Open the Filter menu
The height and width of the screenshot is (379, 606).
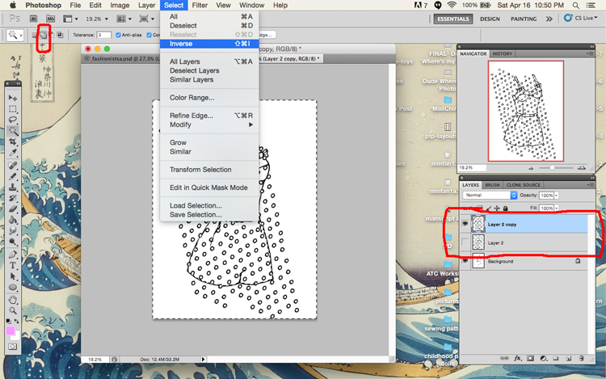tap(200, 6)
